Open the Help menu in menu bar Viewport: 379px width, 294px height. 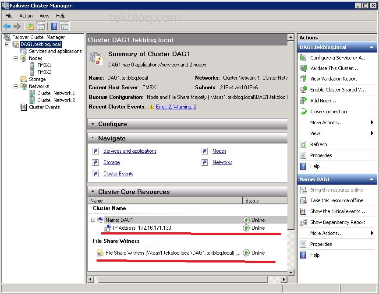pos(60,16)
